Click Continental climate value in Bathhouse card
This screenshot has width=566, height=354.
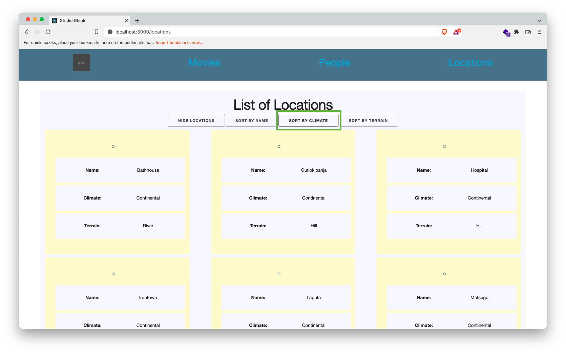(x=148, y=198)
